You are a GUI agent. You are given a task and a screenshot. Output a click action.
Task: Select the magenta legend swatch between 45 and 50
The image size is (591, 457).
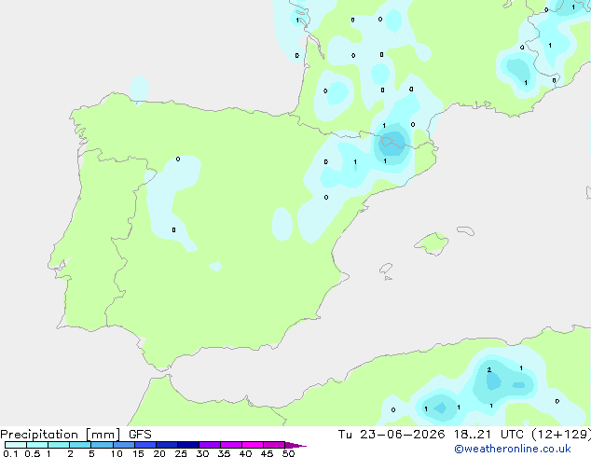point(274,445)
